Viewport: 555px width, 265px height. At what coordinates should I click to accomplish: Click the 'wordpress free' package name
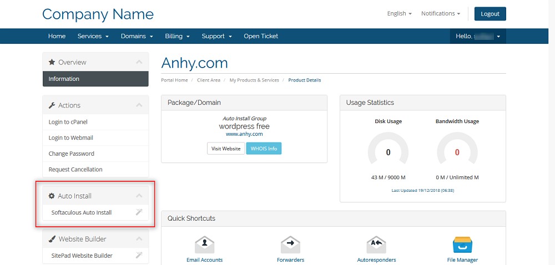click(244, 126)
